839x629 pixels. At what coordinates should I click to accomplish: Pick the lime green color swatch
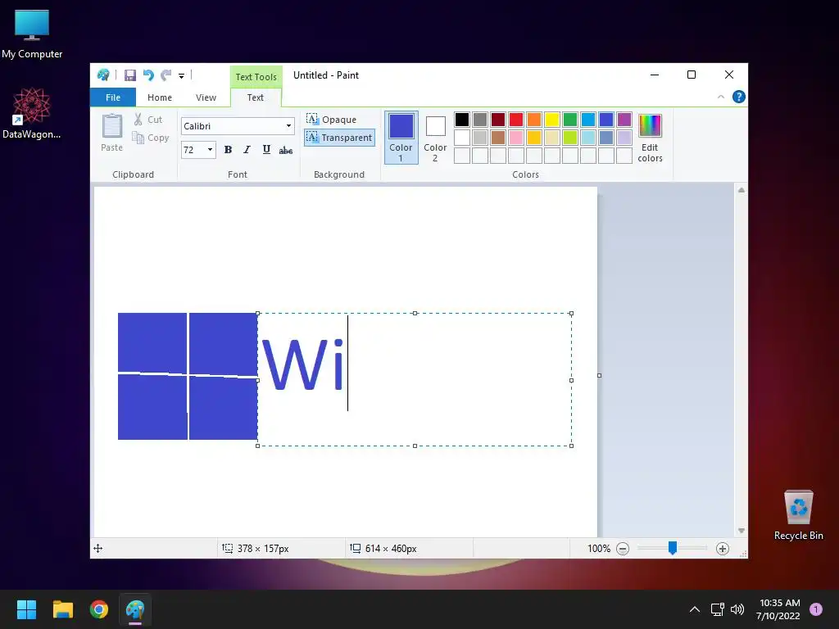pos(570,138)
